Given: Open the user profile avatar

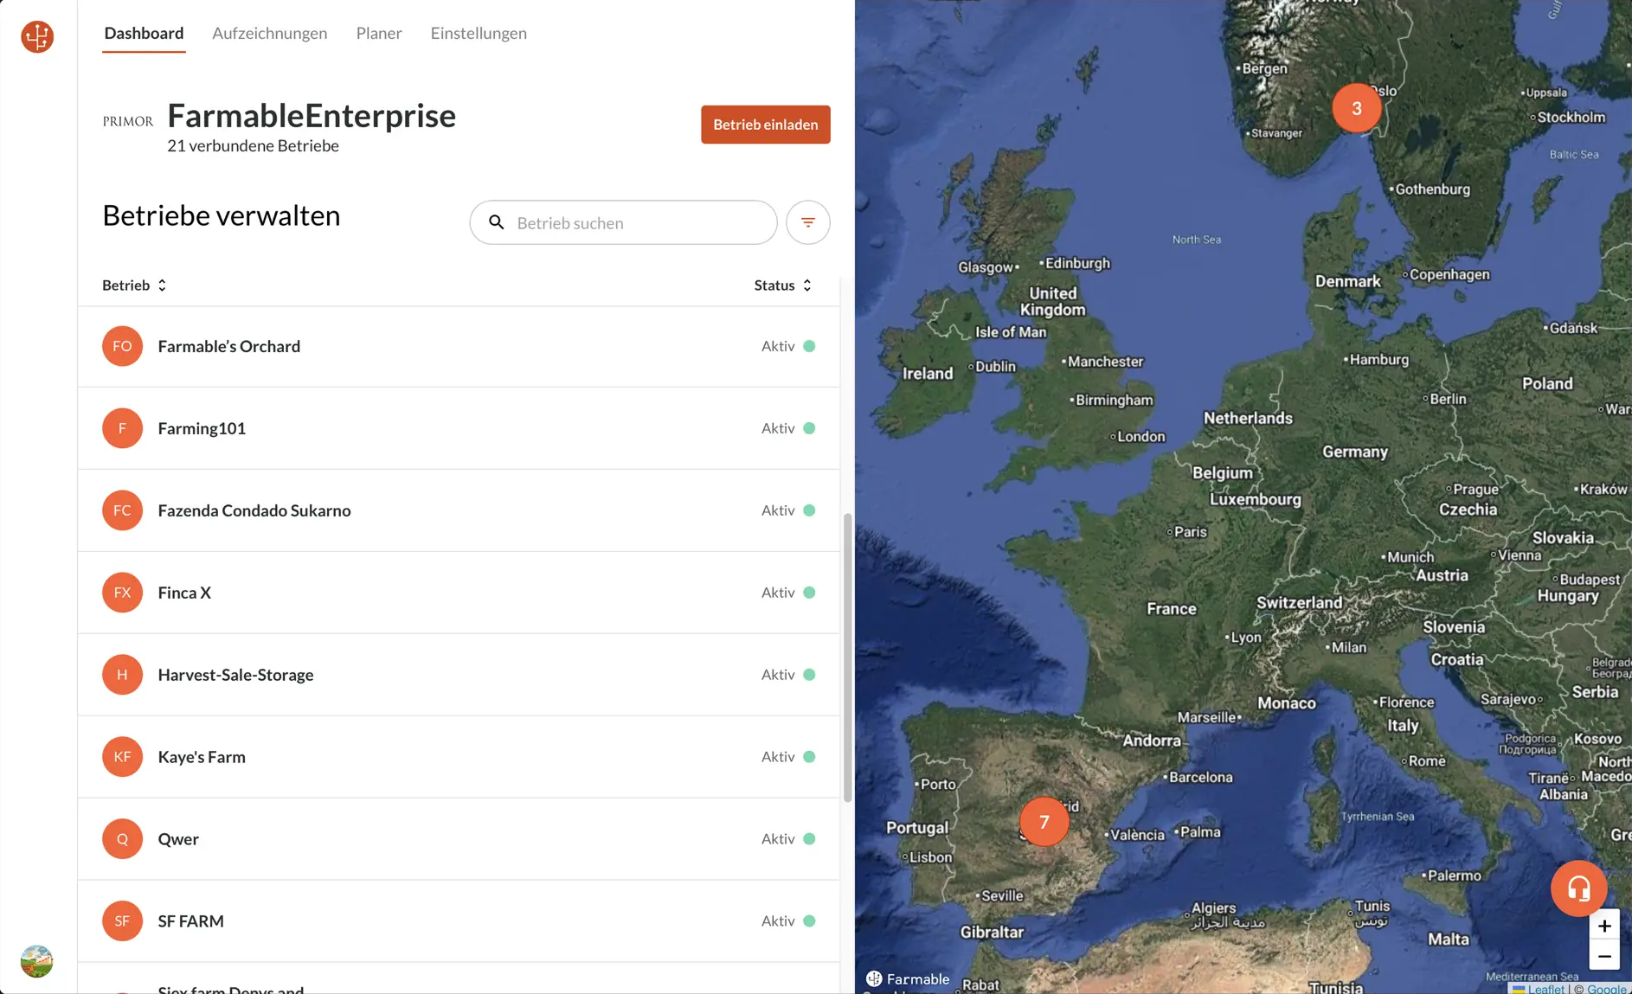Looking at the screenshot, I should [x=36, y=961].
